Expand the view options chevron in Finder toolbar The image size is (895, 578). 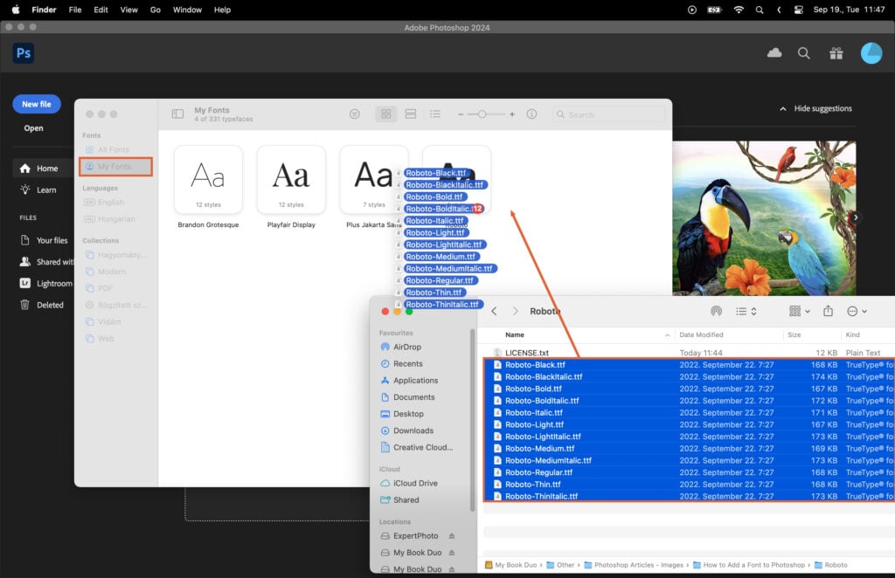(x=753, y=311)
